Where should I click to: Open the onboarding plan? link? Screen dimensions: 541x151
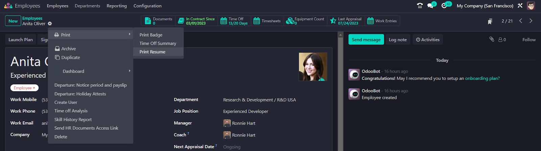483,78
